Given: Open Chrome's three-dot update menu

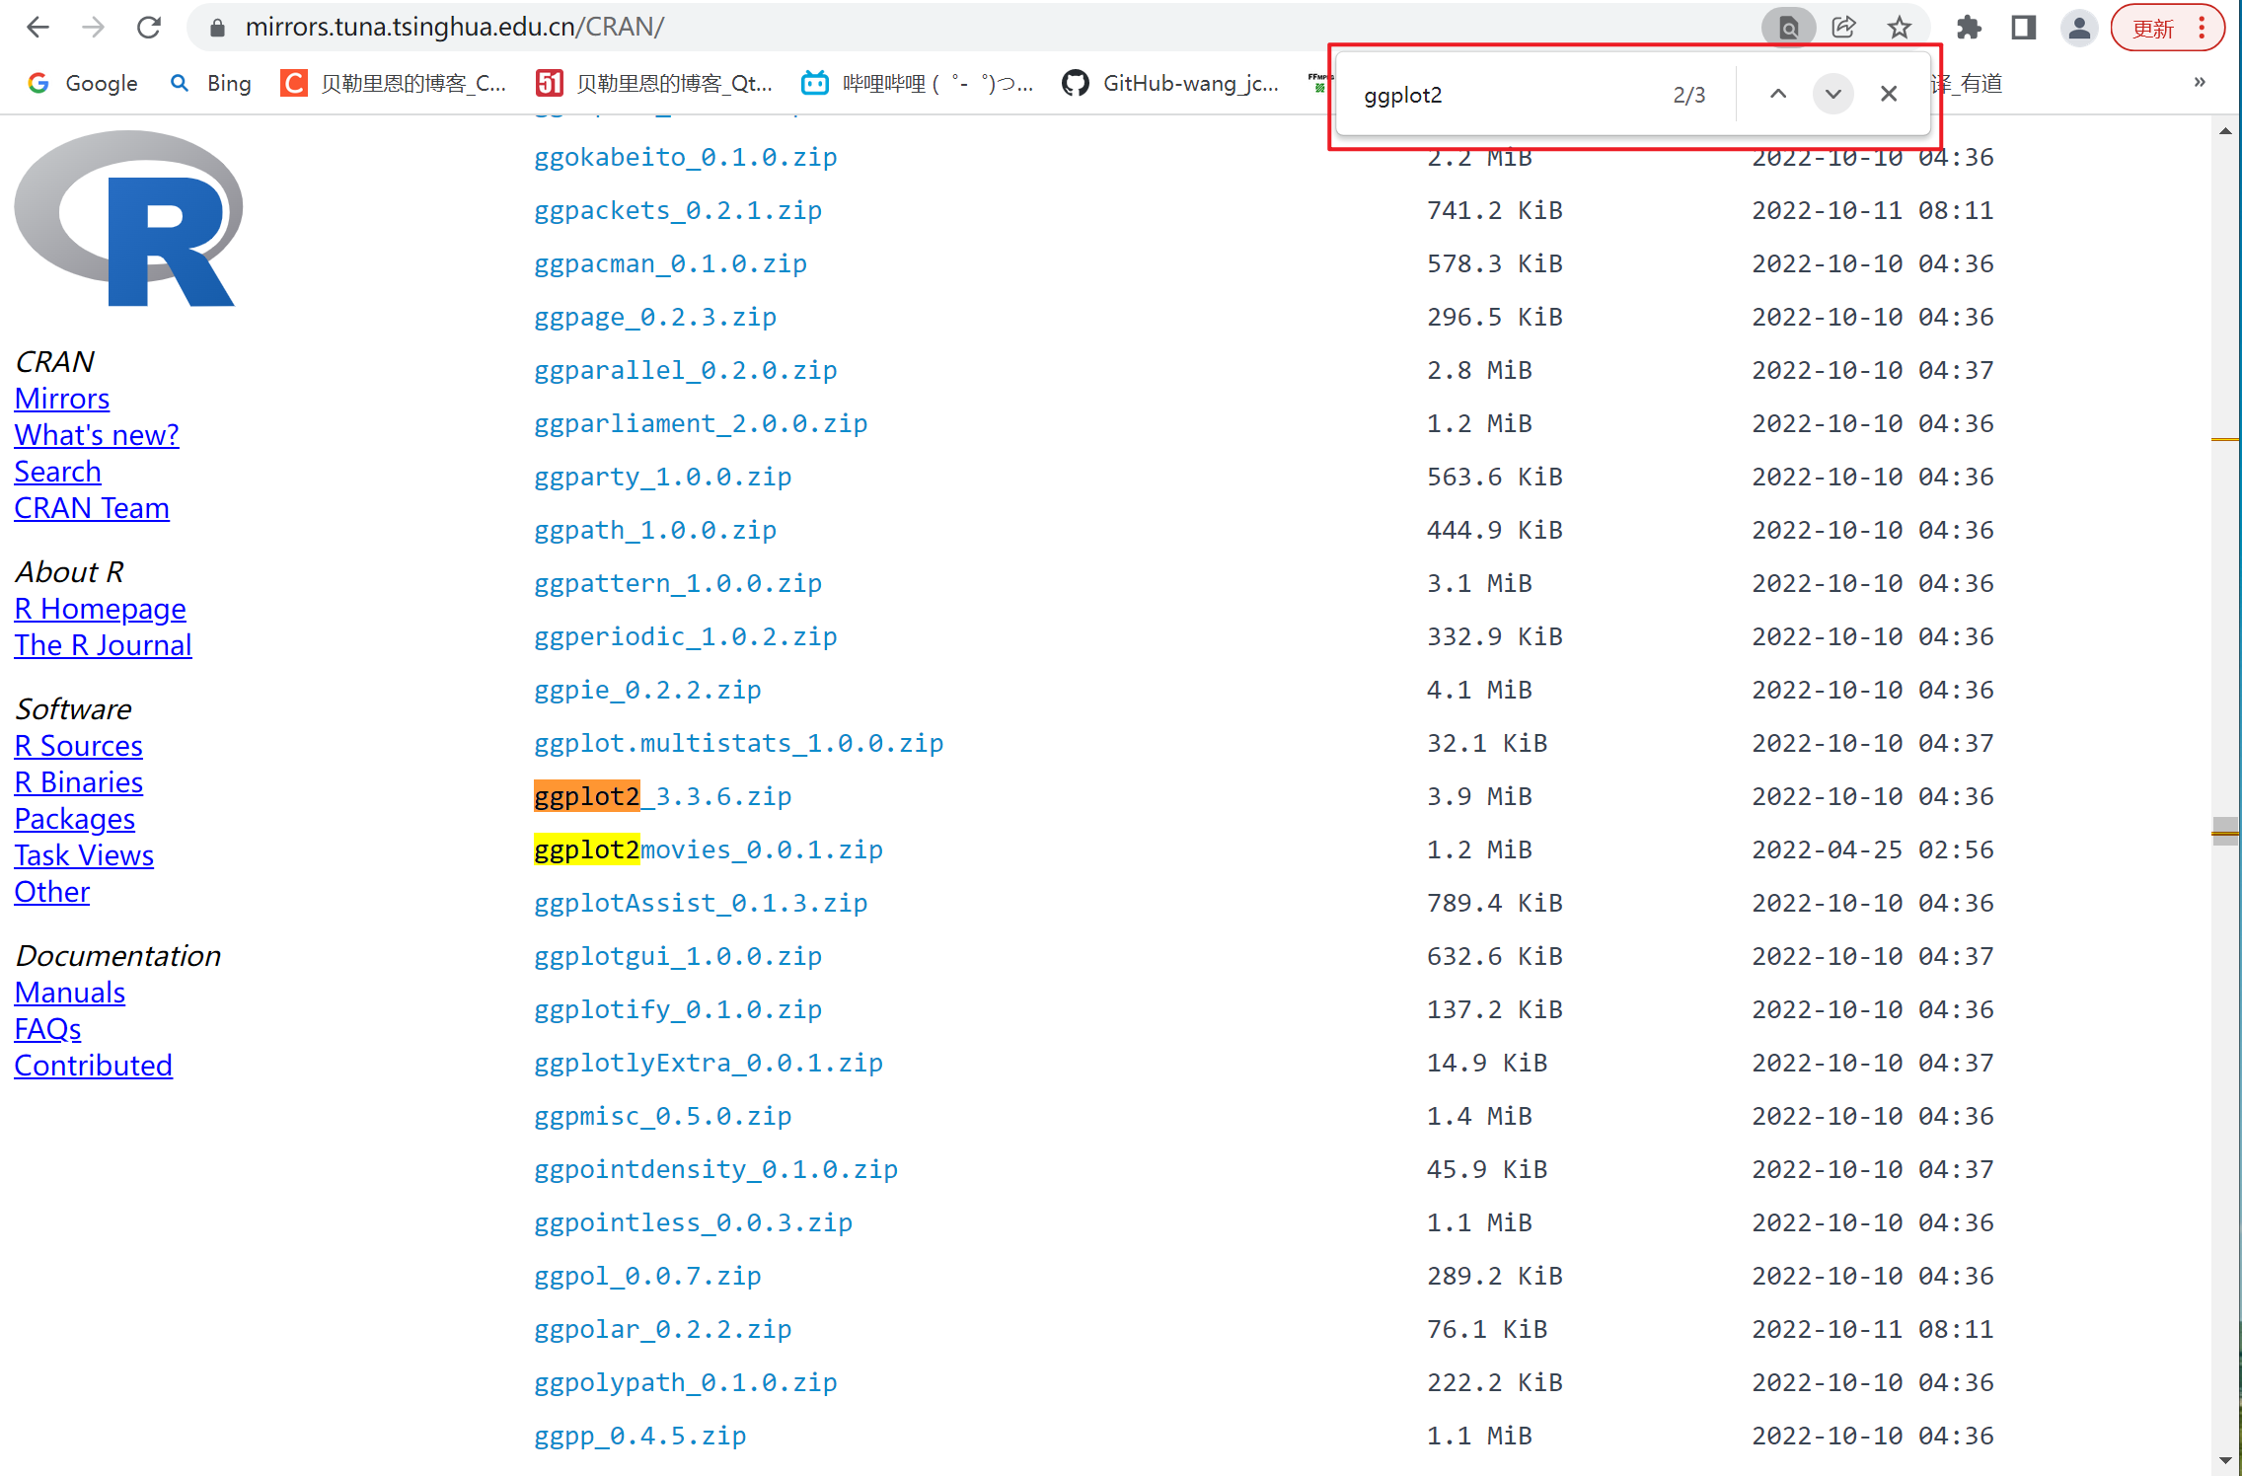Looking at the screenshot, I should tap(2202, 27).
